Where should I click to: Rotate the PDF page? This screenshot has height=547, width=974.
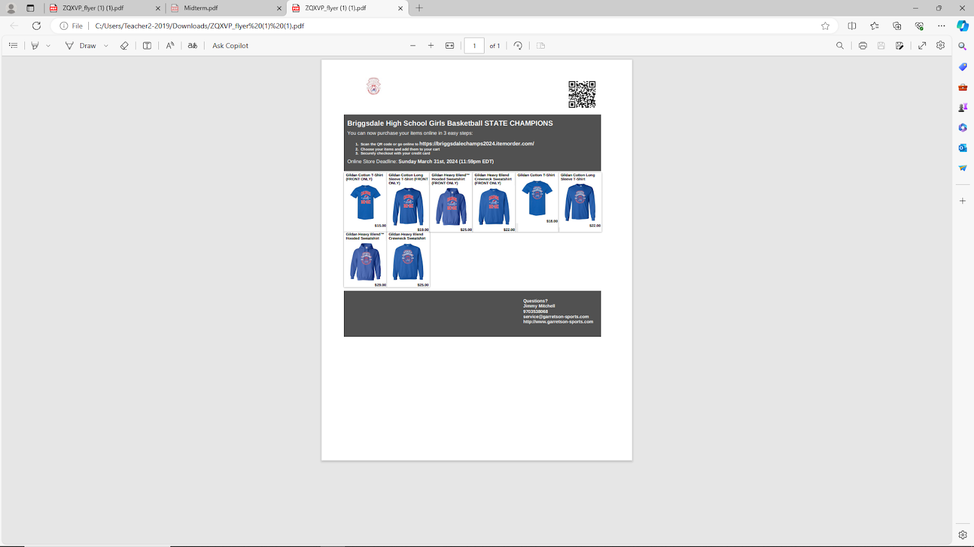518,46
